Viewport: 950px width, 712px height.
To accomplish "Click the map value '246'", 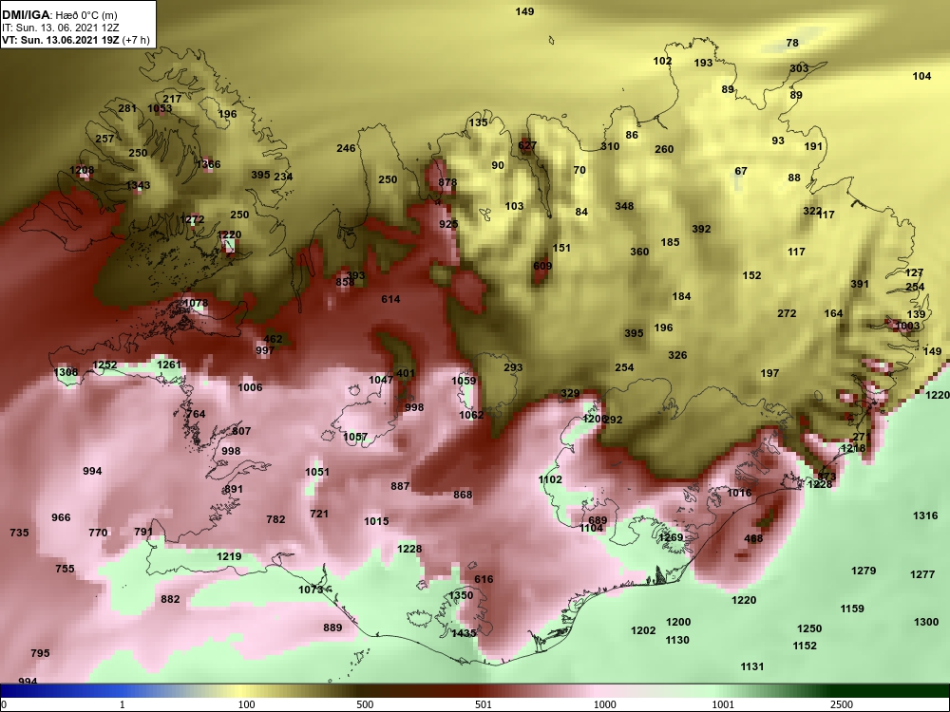I will [x=346, y=148].
